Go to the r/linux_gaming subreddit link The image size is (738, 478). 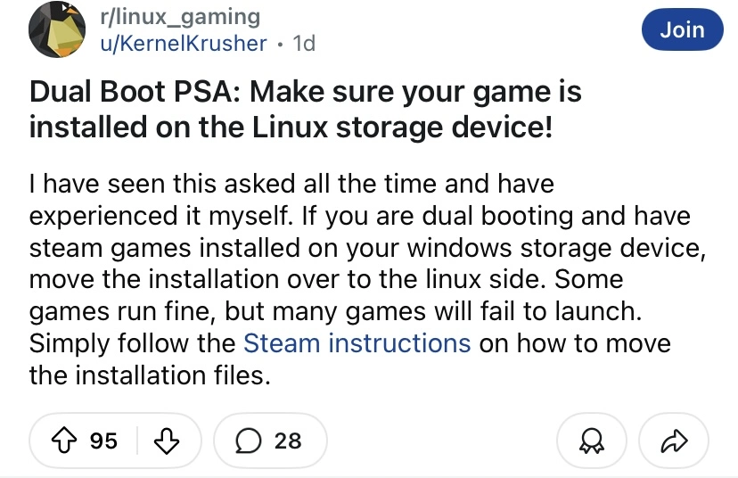coord(181,16)
